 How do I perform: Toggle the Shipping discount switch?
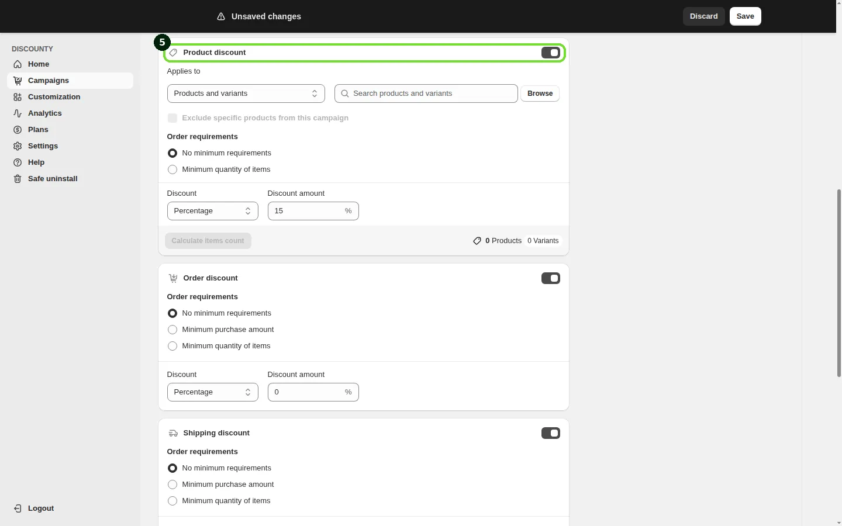tap(551, 433)
